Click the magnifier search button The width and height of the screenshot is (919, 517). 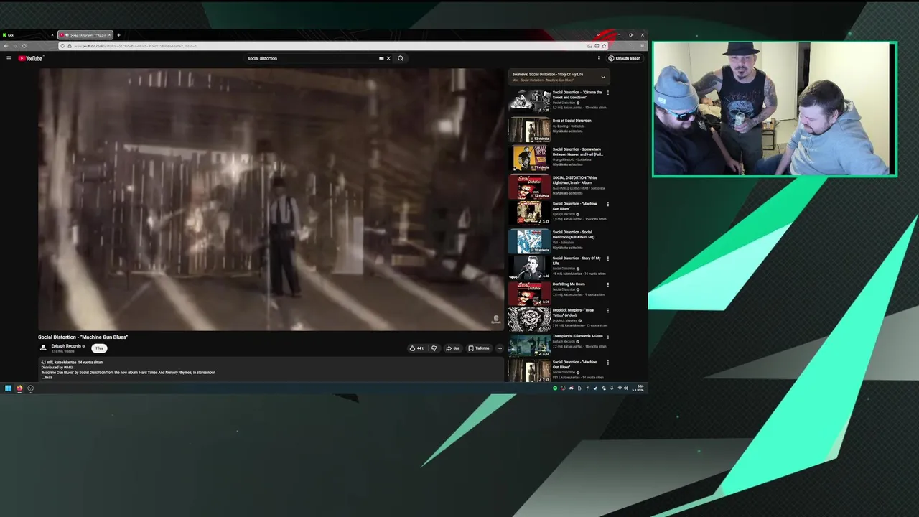[401, 58]
